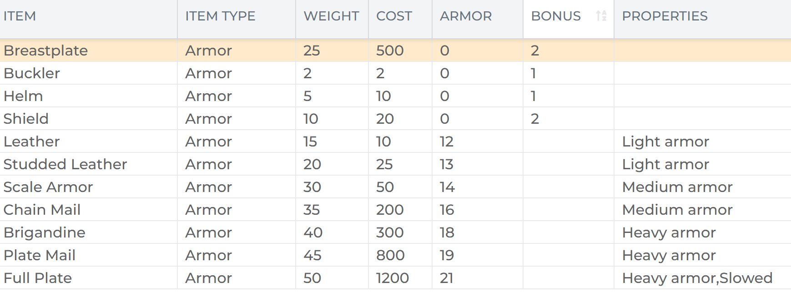Select the Studded Leather row
Screen dimensions: 791x293
click(395, 164)
